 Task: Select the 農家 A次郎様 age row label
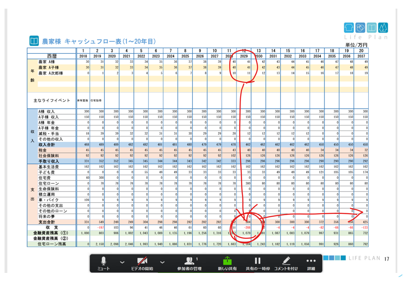coord(51,73)
